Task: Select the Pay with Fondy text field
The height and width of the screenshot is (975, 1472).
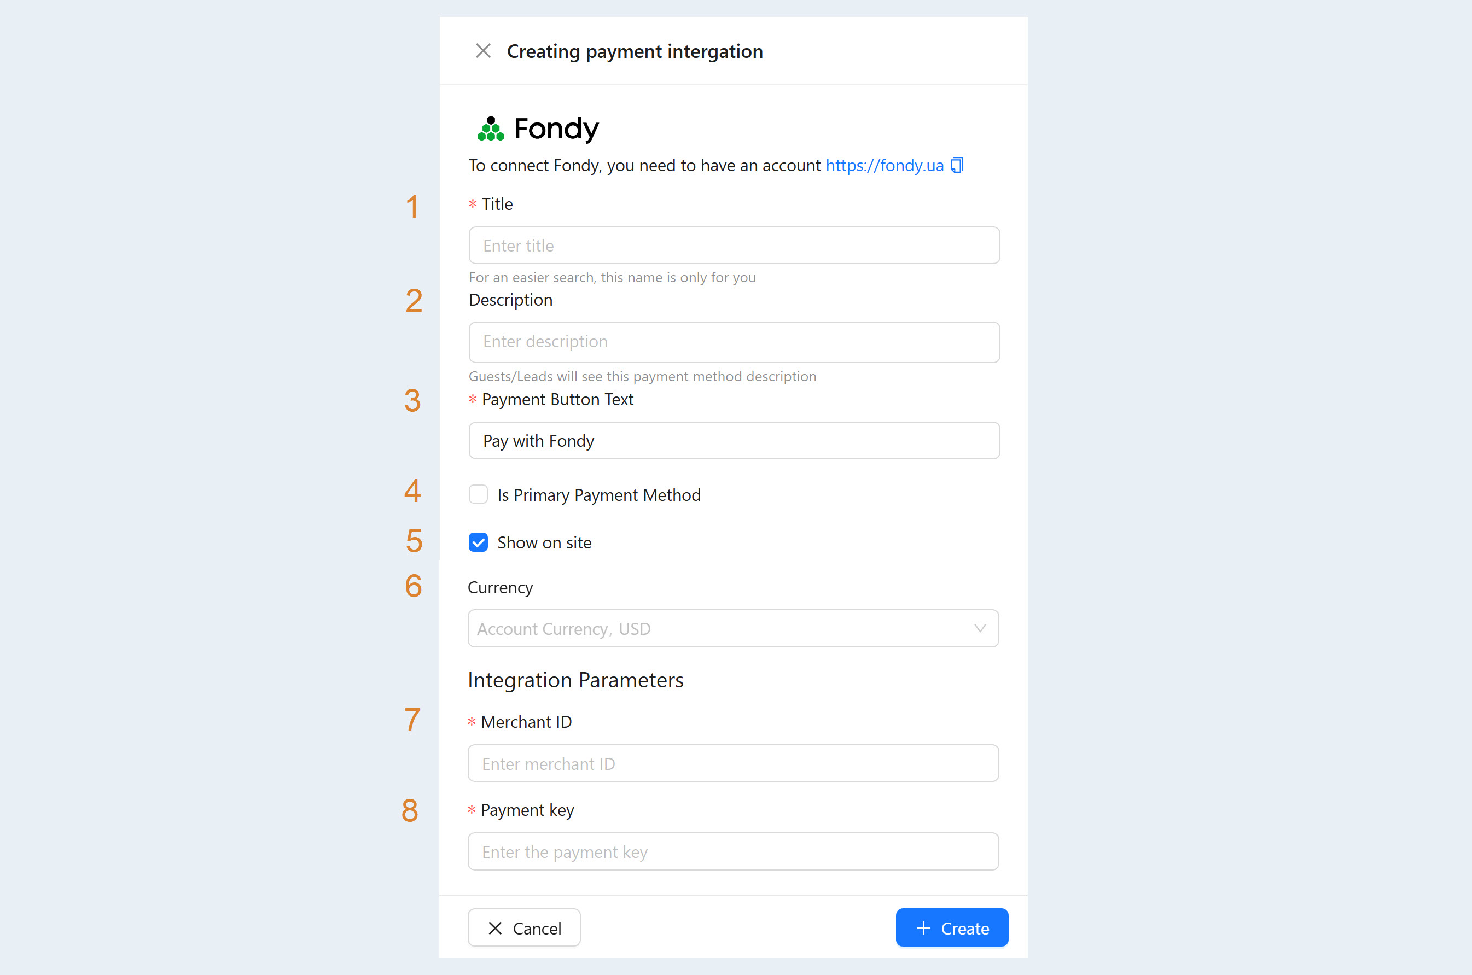Action: pyautogui.click(x=734, y=441)
